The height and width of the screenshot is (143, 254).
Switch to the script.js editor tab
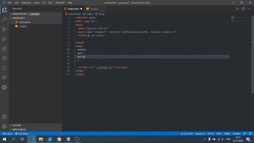pos(94,9)
